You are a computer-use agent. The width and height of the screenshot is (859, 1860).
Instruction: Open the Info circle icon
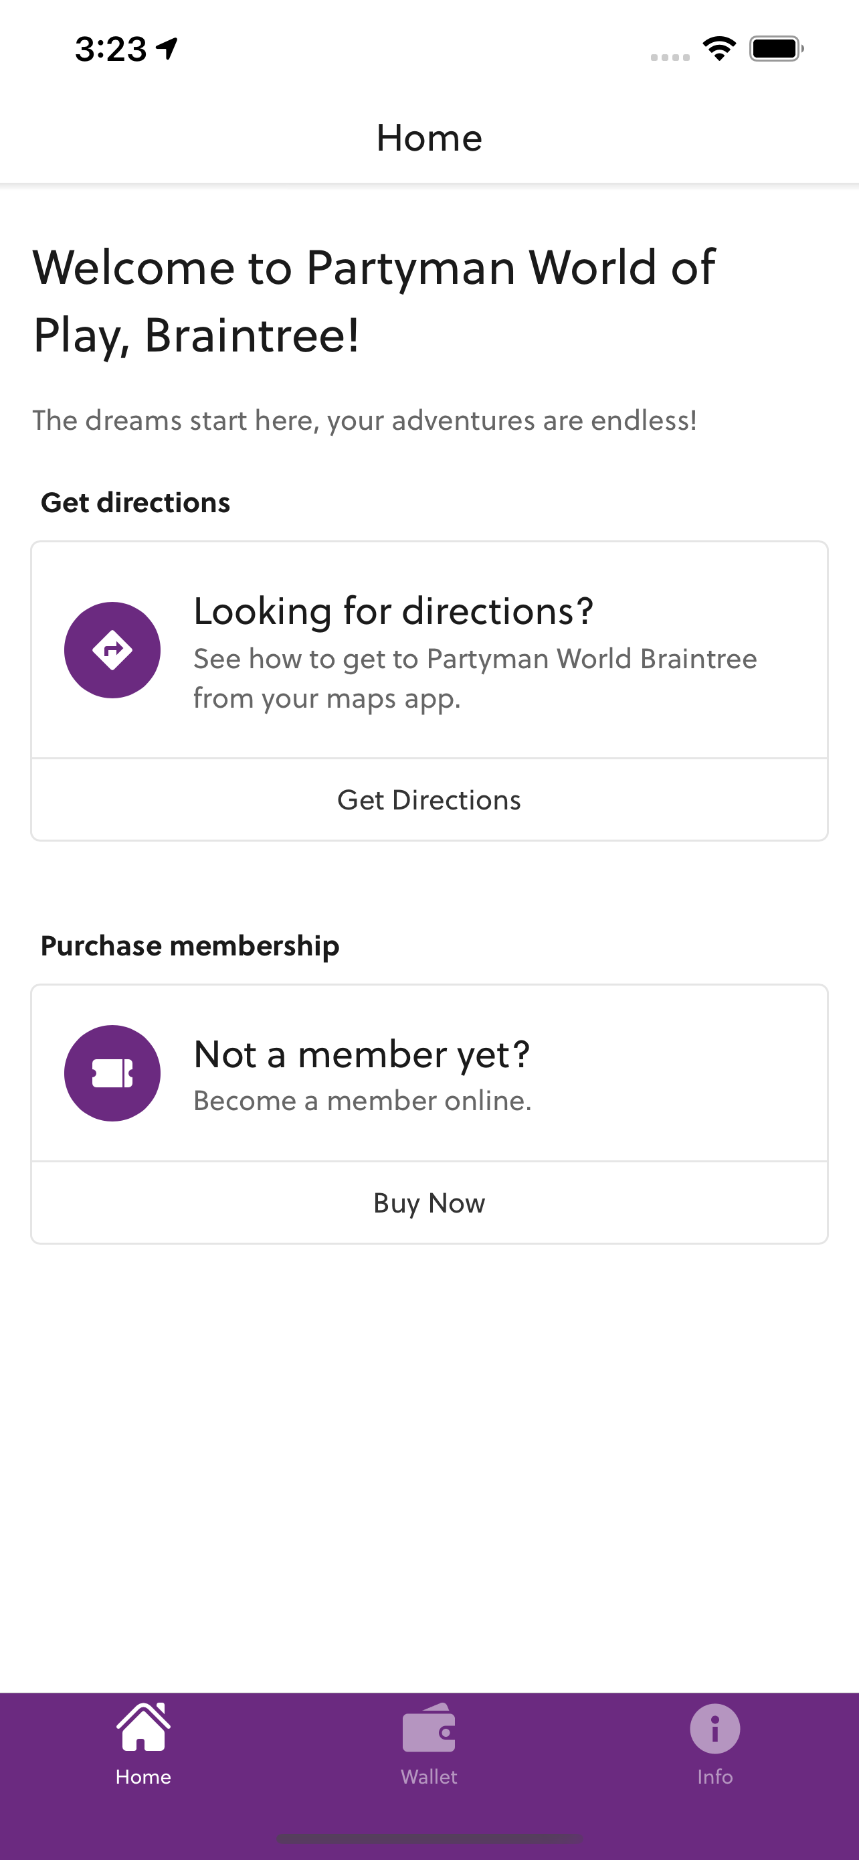tap(714, 1729)
